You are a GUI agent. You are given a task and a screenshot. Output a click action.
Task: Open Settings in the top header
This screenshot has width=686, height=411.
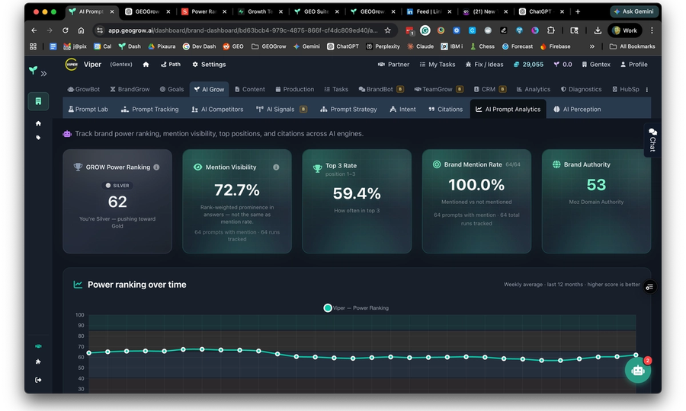(x=209, y=64)
